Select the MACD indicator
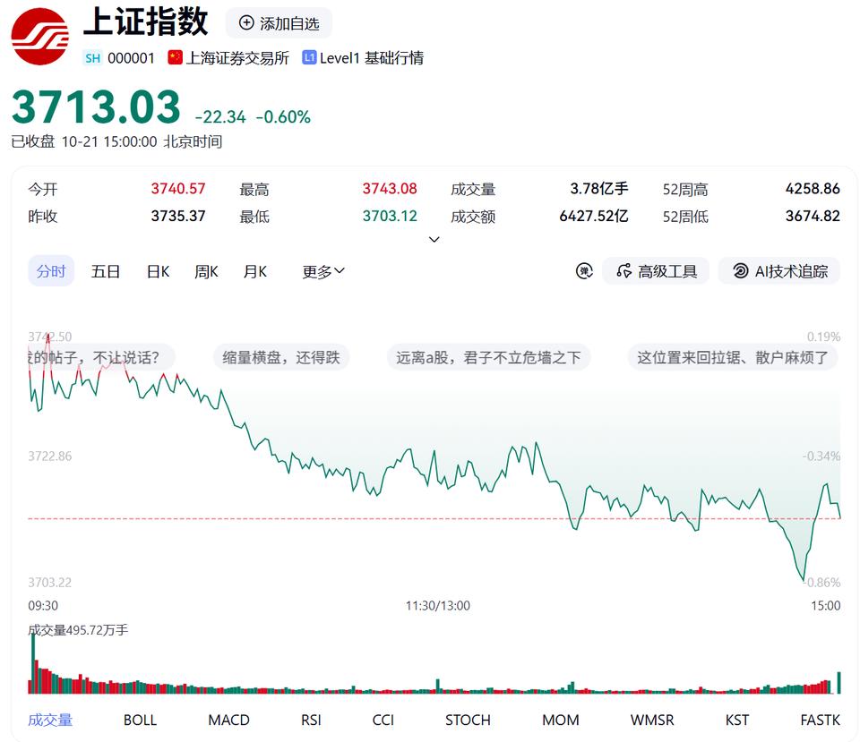860x742 pixels. click(228, 721)
